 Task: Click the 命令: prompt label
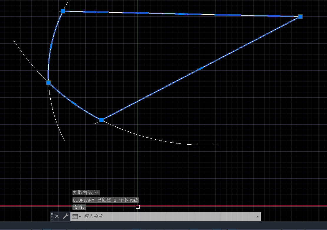click(x=79, y=207)
